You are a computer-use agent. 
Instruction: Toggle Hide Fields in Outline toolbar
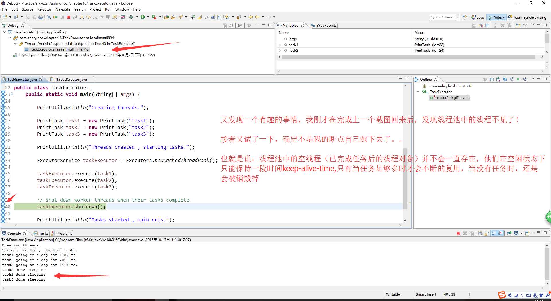tap(505, 80)
